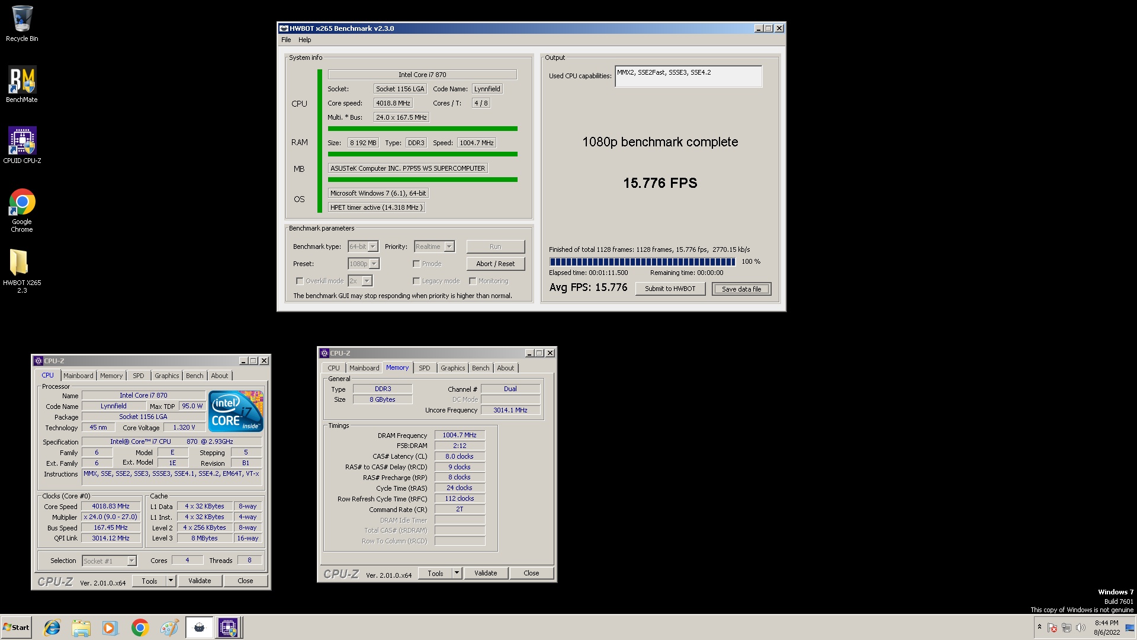Open the Action Center flag tray icon
The image size is (1137, 640).
coord(1052,628)
